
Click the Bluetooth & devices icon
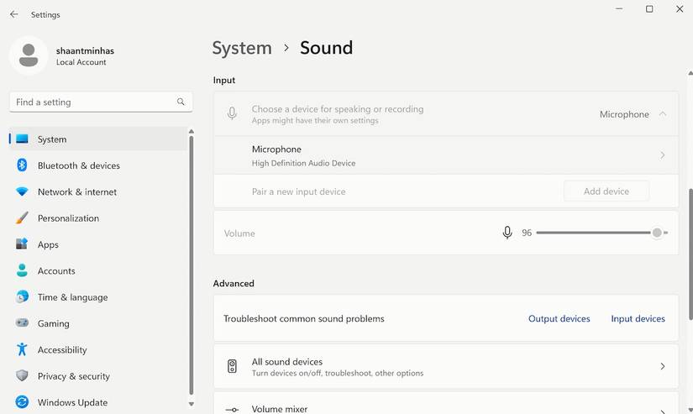point(22,165)
